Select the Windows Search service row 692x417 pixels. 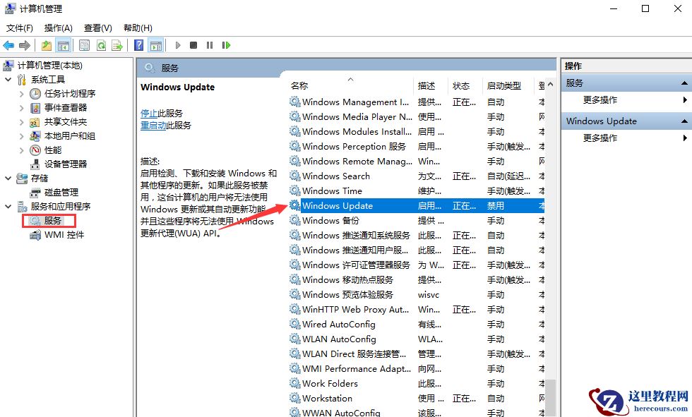334,176
